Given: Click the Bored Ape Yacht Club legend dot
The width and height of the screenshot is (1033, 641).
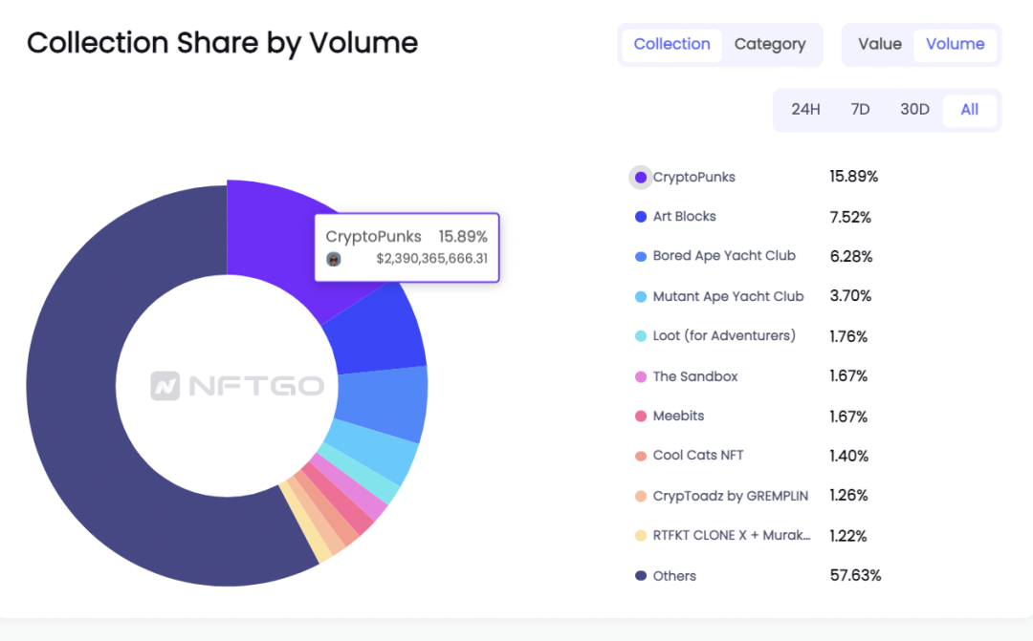Looking at the screenshot, I should pyautogui.click(x=640, y=257).
